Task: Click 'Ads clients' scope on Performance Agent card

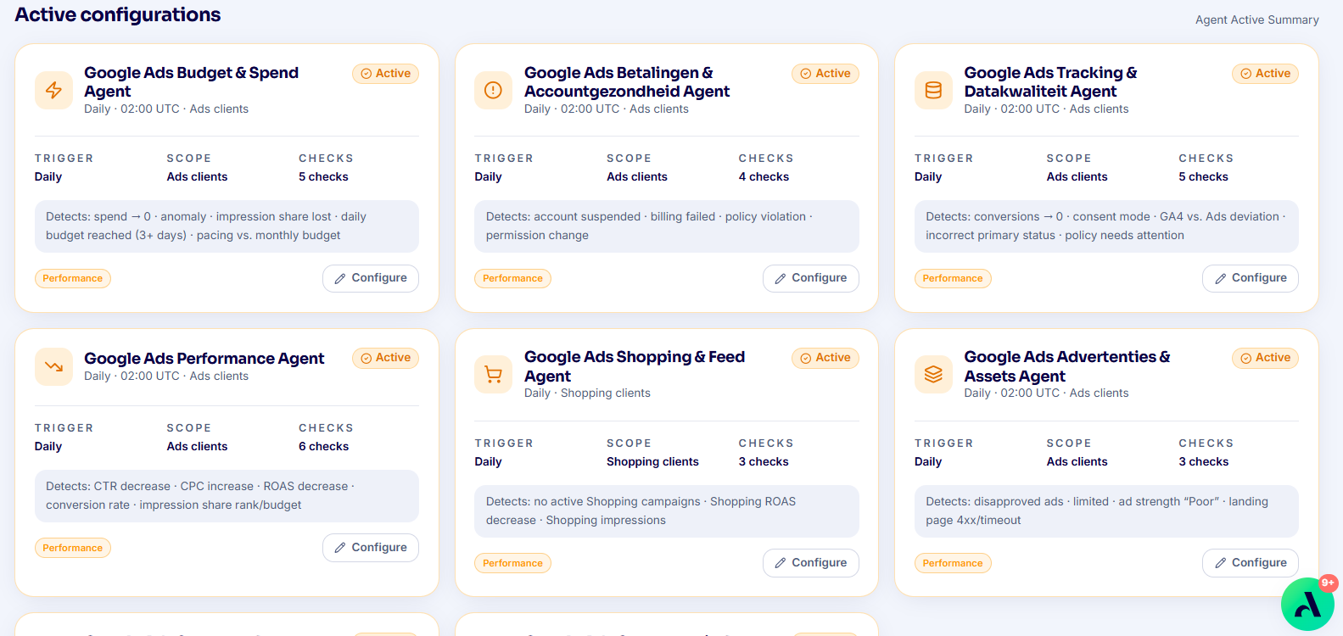Action: 197,447
